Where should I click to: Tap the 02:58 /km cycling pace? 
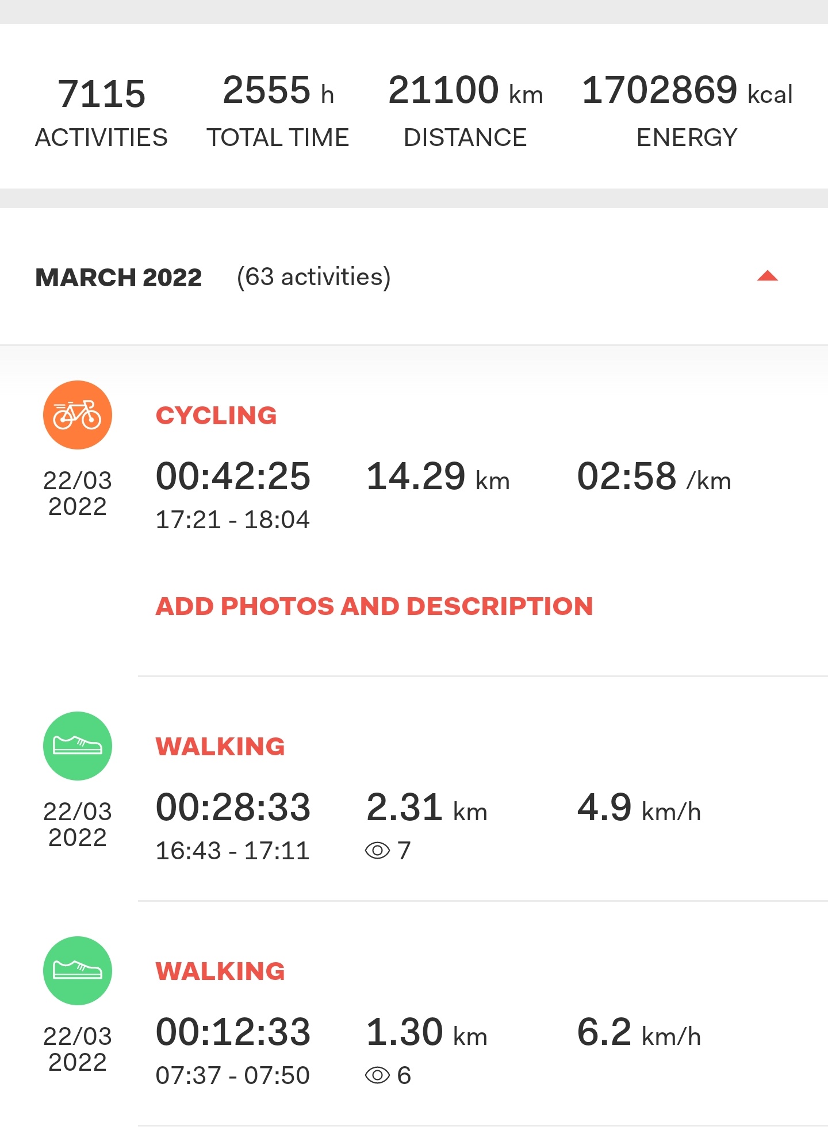point(654,476)
